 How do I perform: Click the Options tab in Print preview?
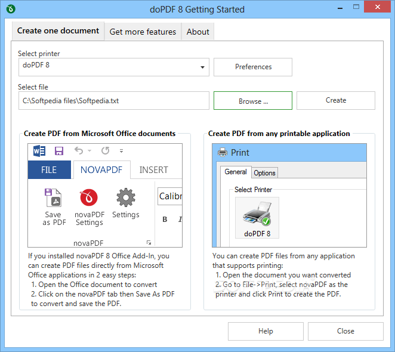click(x=264, y=173)
